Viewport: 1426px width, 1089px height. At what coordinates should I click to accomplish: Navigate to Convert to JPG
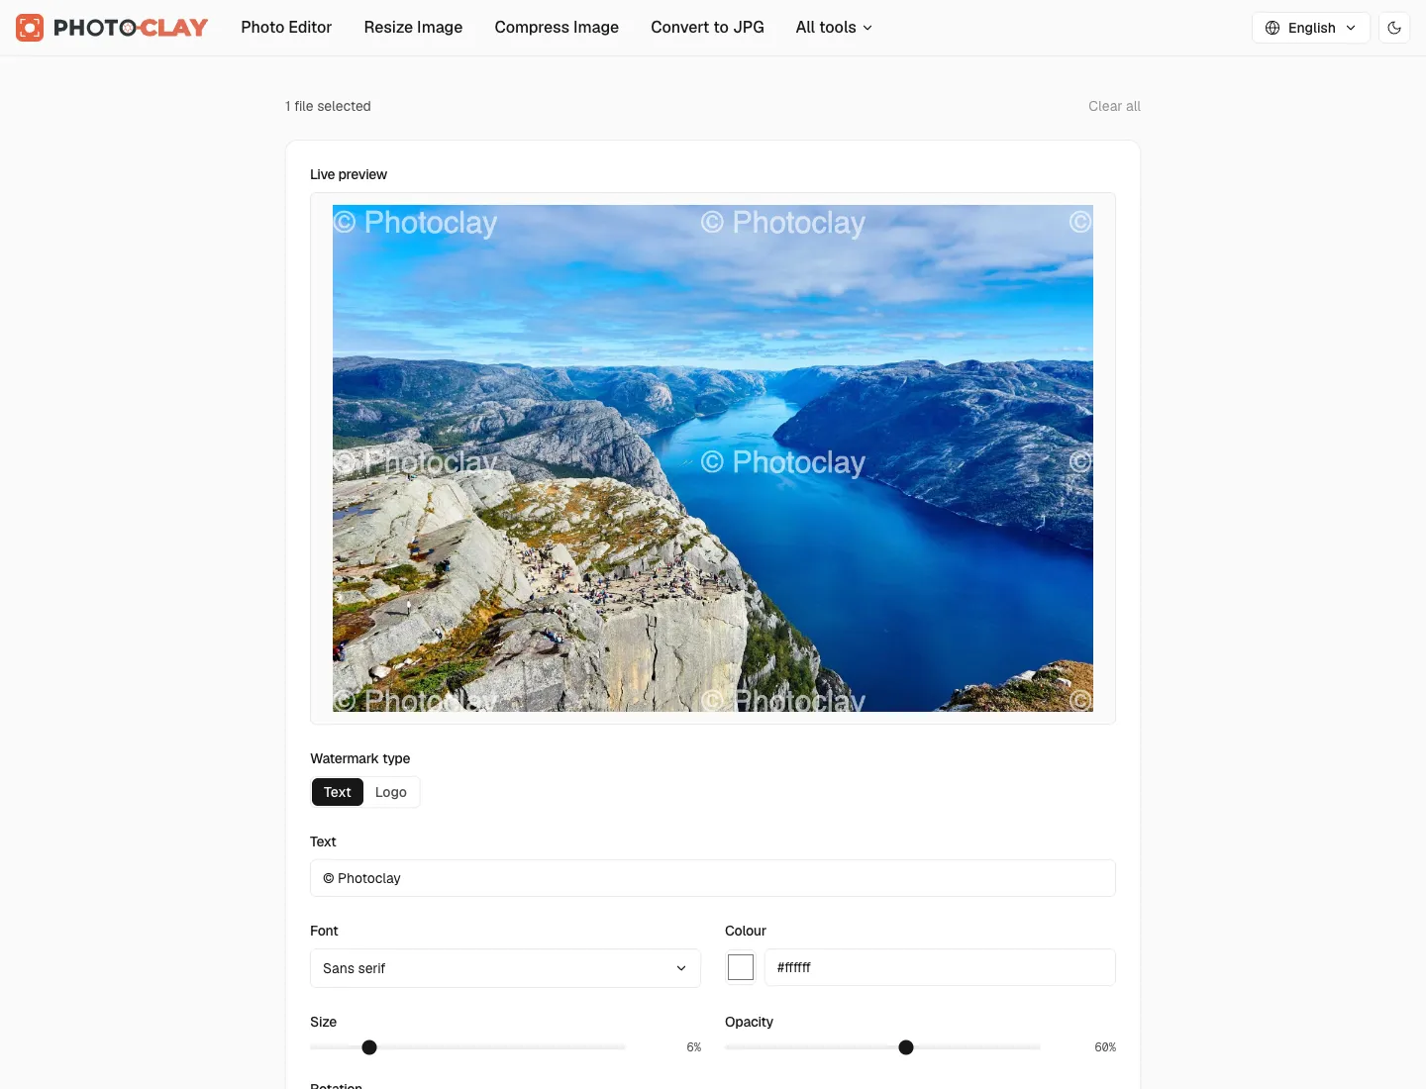tap(707, 28)
